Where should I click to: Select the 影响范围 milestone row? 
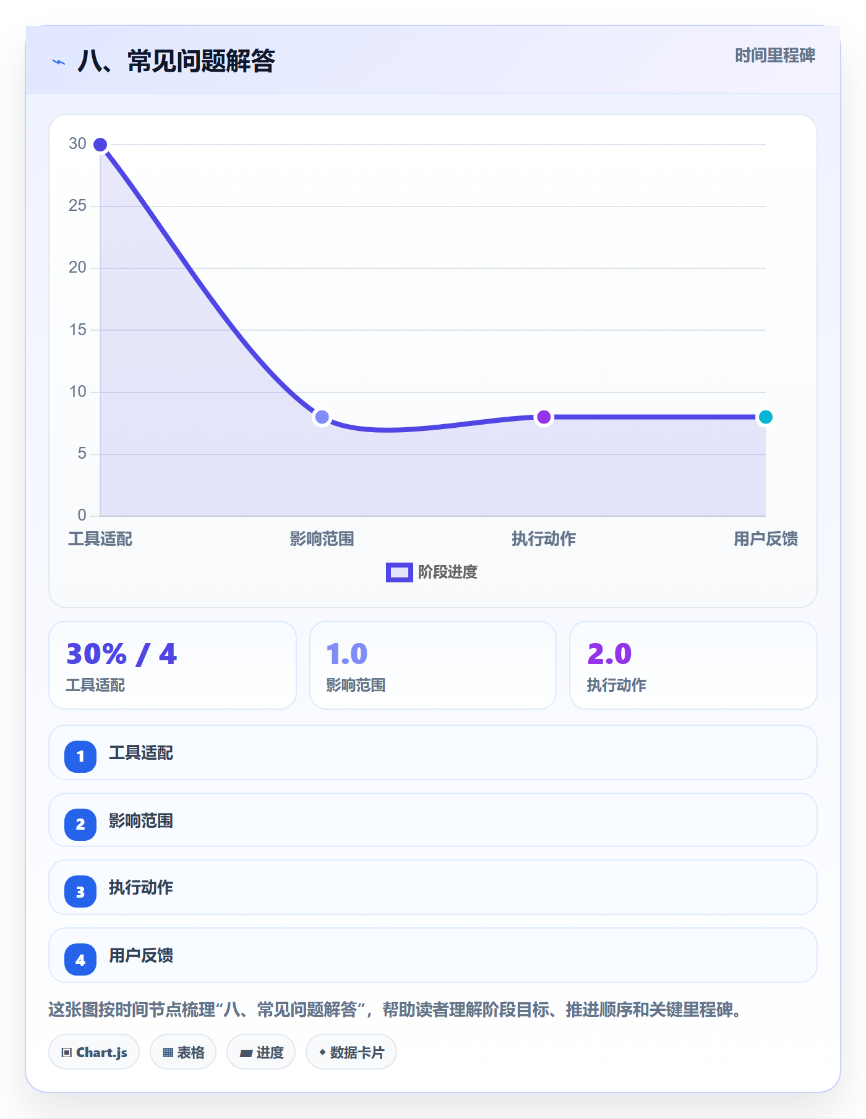[433, 820]
